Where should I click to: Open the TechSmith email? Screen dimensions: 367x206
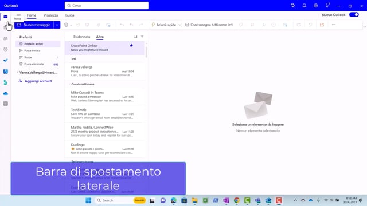tap(104, 114)
